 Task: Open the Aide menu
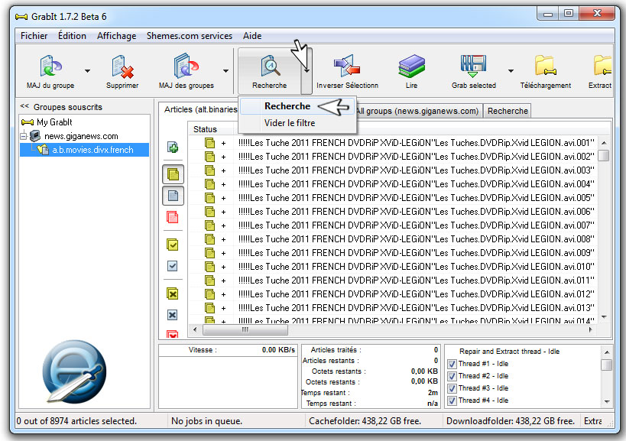coord(252,36)
